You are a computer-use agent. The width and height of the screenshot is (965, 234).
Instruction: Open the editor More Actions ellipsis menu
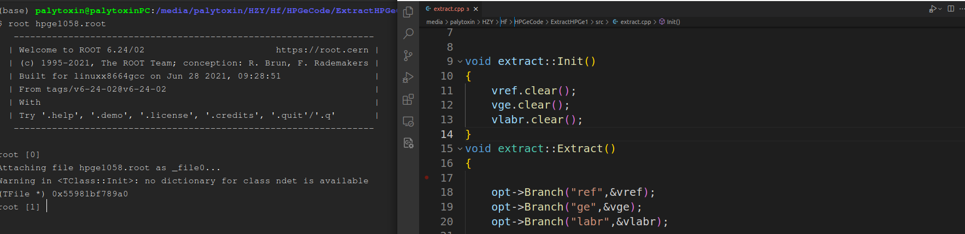[x=961, y=9]
